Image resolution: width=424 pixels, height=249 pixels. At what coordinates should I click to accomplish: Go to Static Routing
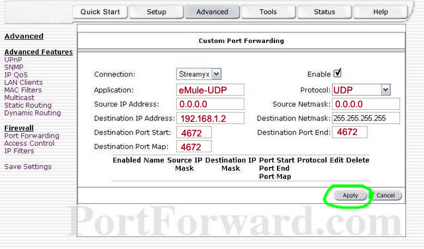pyautogui.click(x=28, y=105)
